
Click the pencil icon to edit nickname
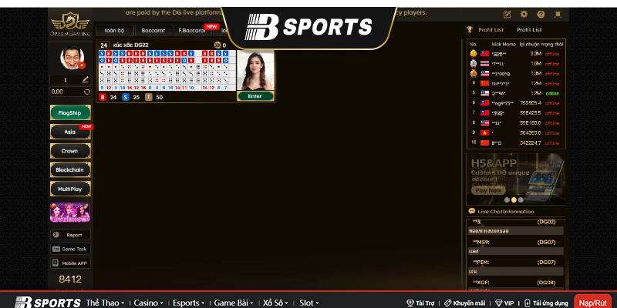(86, 80)
